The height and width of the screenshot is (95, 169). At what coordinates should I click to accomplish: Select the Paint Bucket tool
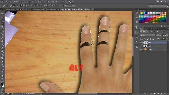click(x=2, y=51)
